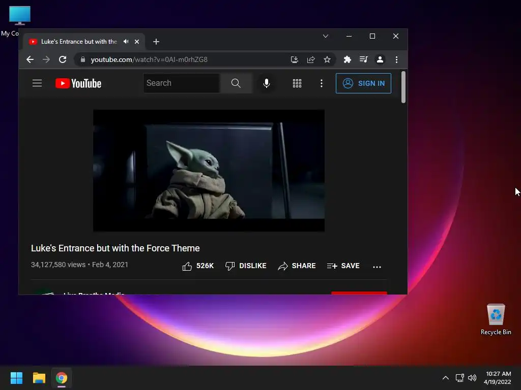
Task: Click the volume speaker tray icon
Action: click(x=472, y=378)
